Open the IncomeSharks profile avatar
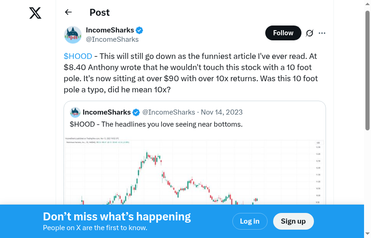Screen dimensions: 371x238 coord(73,35)
